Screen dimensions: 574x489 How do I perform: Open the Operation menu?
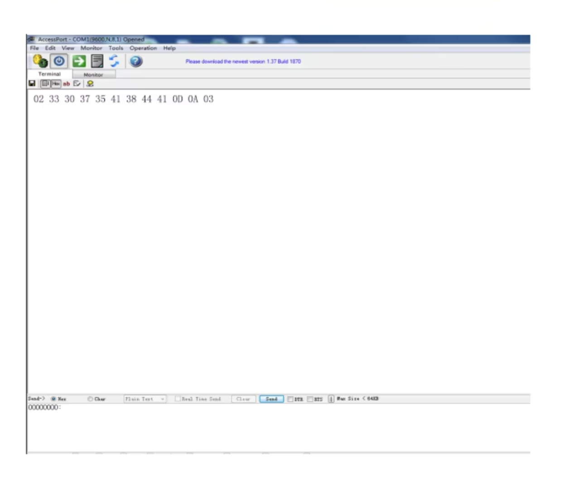pyautogui.click(x=143, y=48)
